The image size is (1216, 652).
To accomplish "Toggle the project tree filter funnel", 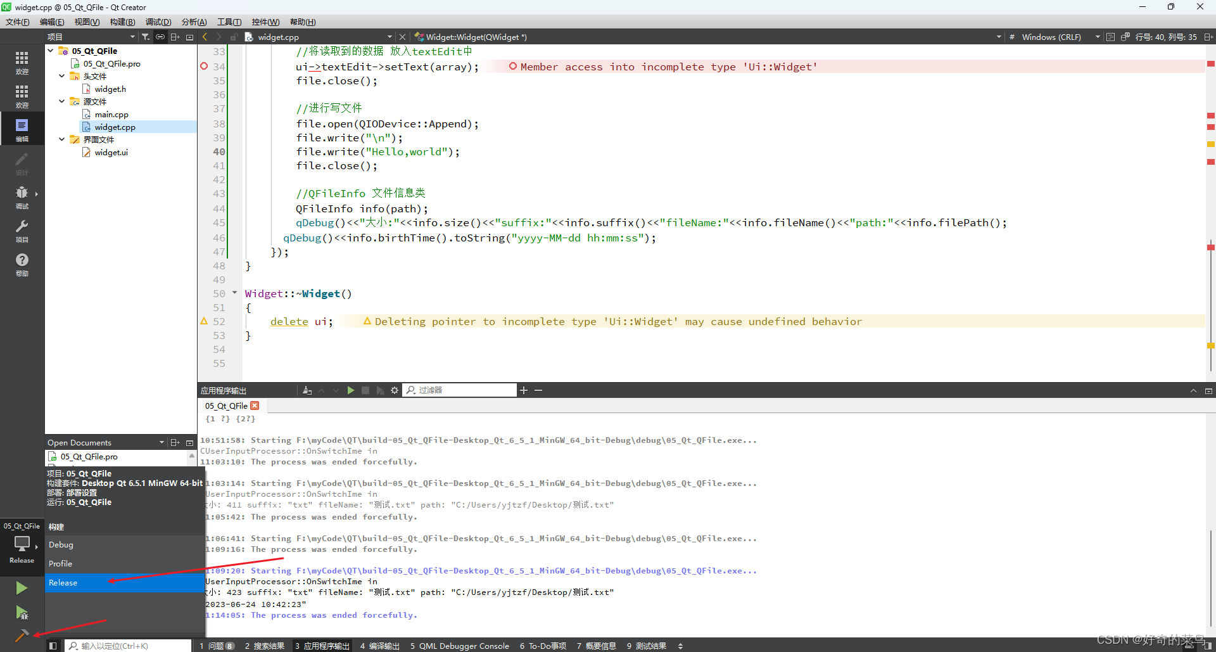I will [145, 36].
